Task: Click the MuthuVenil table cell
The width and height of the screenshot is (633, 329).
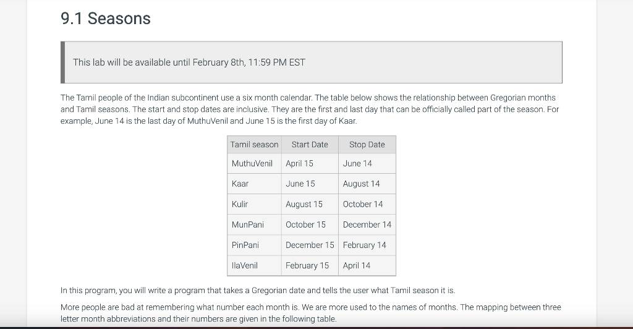Action: click(x=254, y=163)
